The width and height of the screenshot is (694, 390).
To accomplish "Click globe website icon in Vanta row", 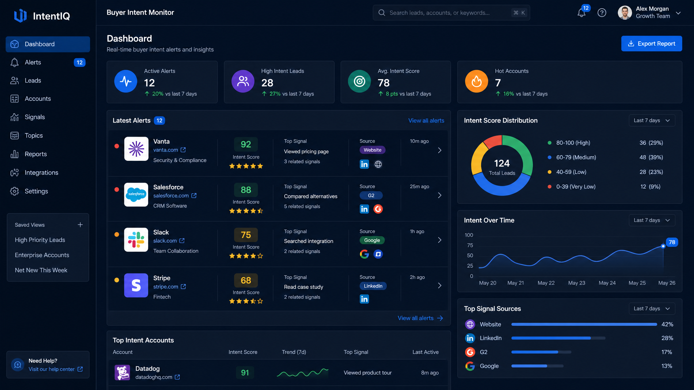I will pos(378,164).
